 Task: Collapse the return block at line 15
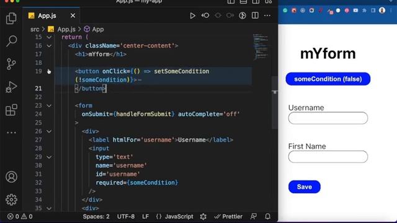coord(49,37)
